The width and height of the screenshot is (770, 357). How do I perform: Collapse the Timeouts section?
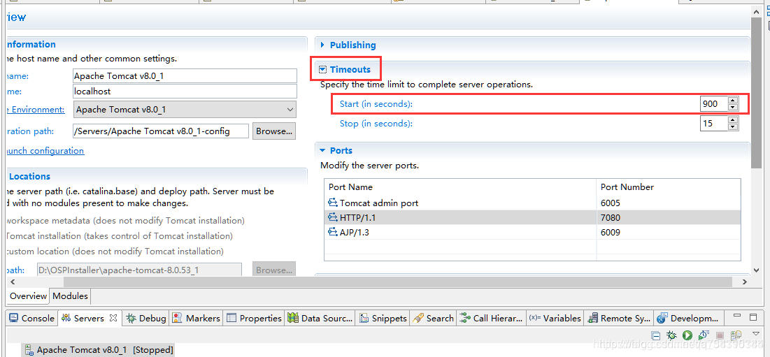click(x=322, y=70)
